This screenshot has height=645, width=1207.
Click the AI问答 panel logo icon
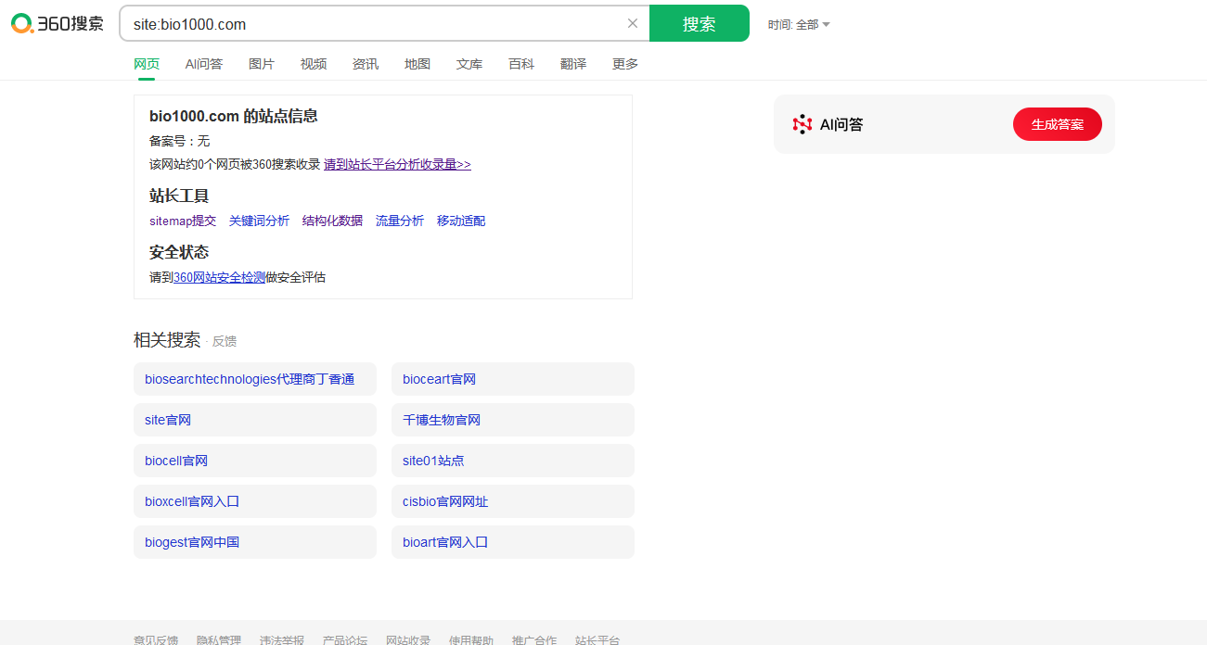click(802, 124)
